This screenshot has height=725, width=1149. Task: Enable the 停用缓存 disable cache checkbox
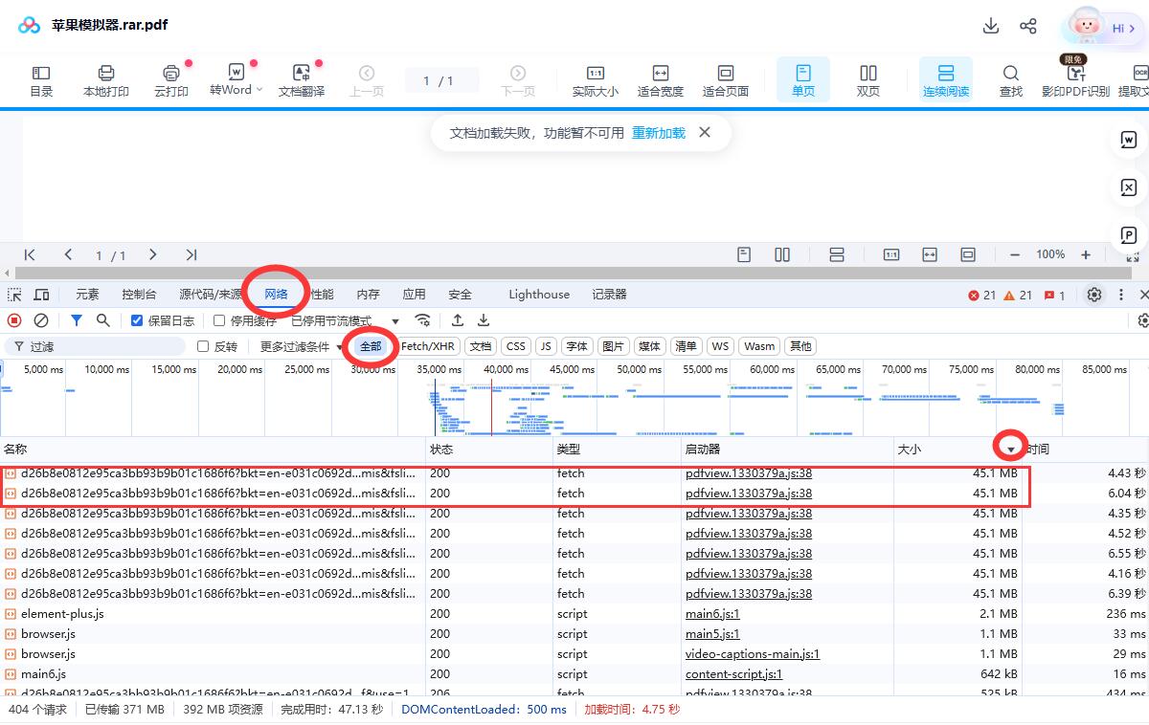(219, 320)
